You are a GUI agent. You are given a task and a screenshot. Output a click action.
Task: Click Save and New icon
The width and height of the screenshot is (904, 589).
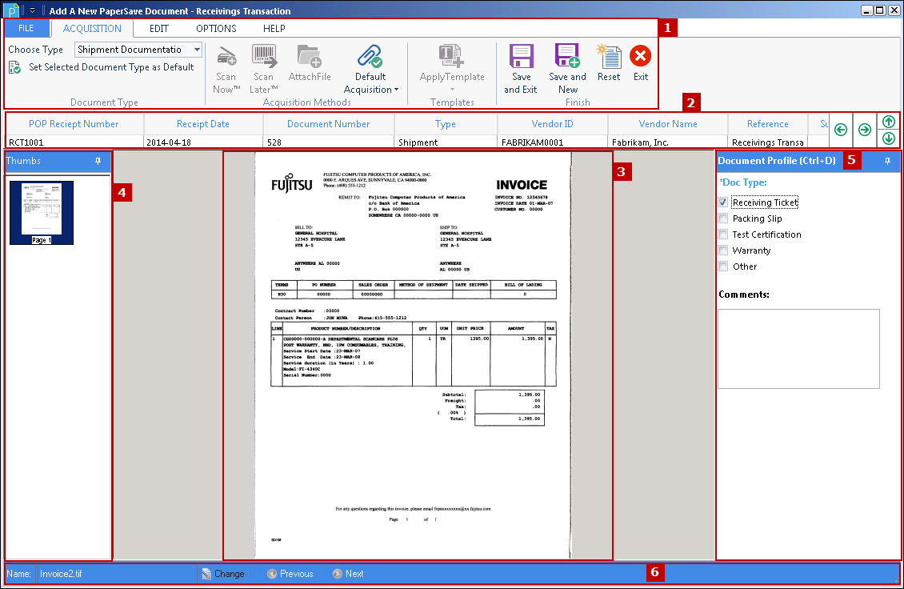[567, 56]
